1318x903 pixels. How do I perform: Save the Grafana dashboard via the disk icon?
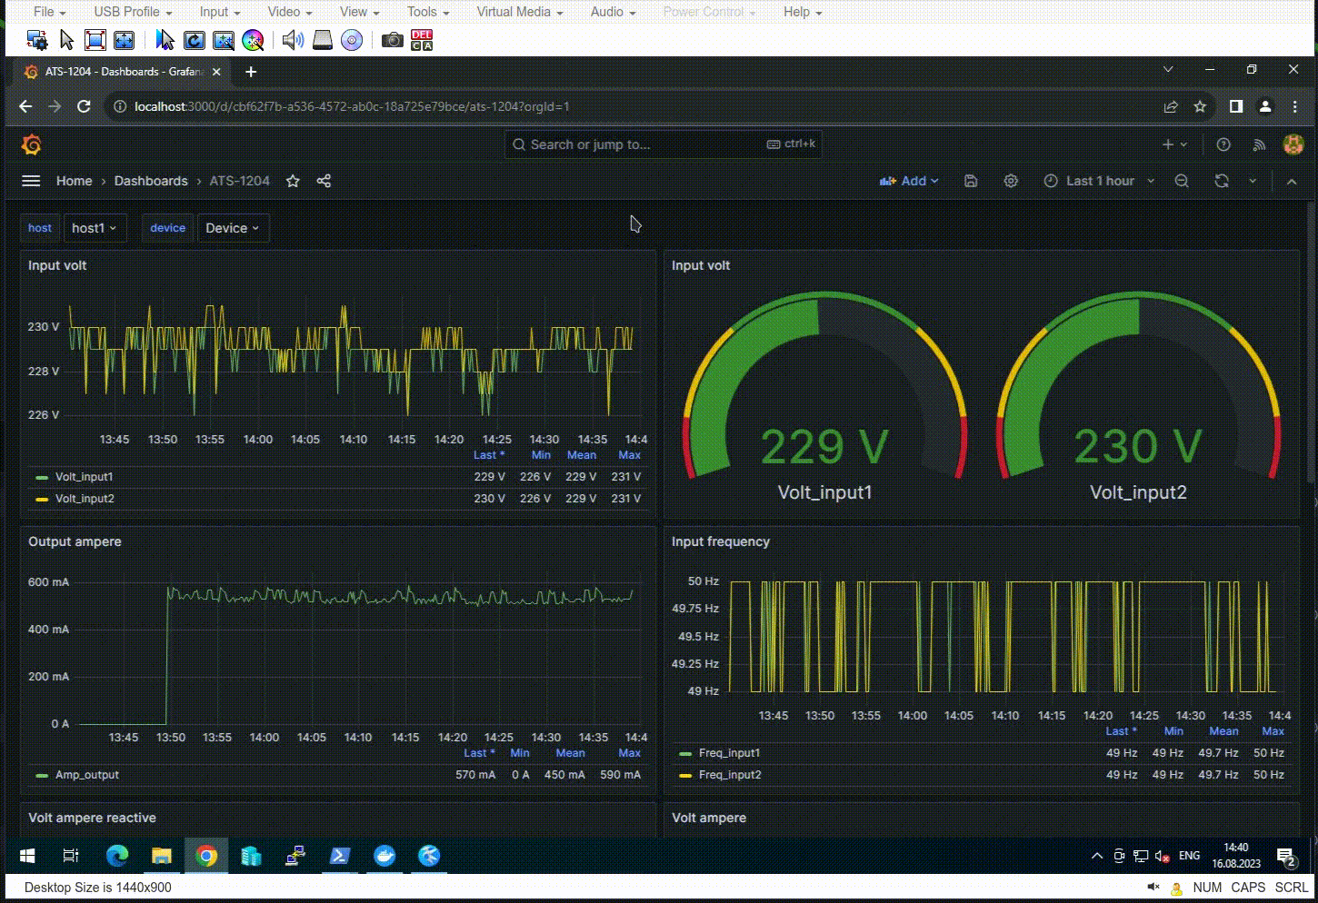971,181
